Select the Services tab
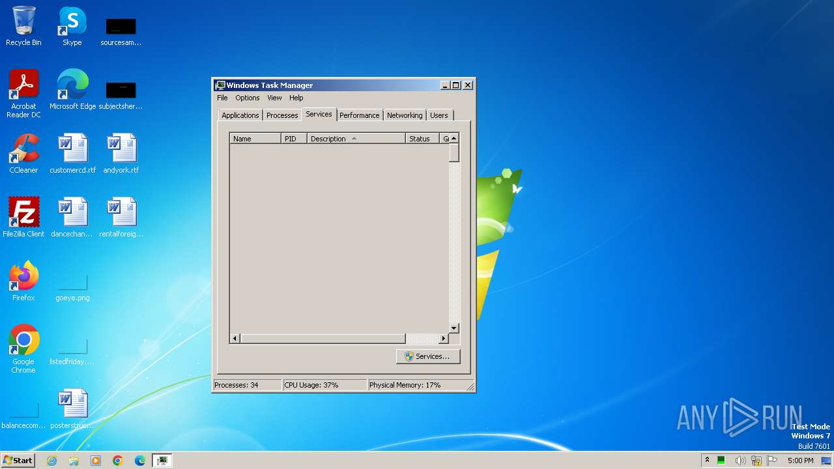 (x=319, y=114)
